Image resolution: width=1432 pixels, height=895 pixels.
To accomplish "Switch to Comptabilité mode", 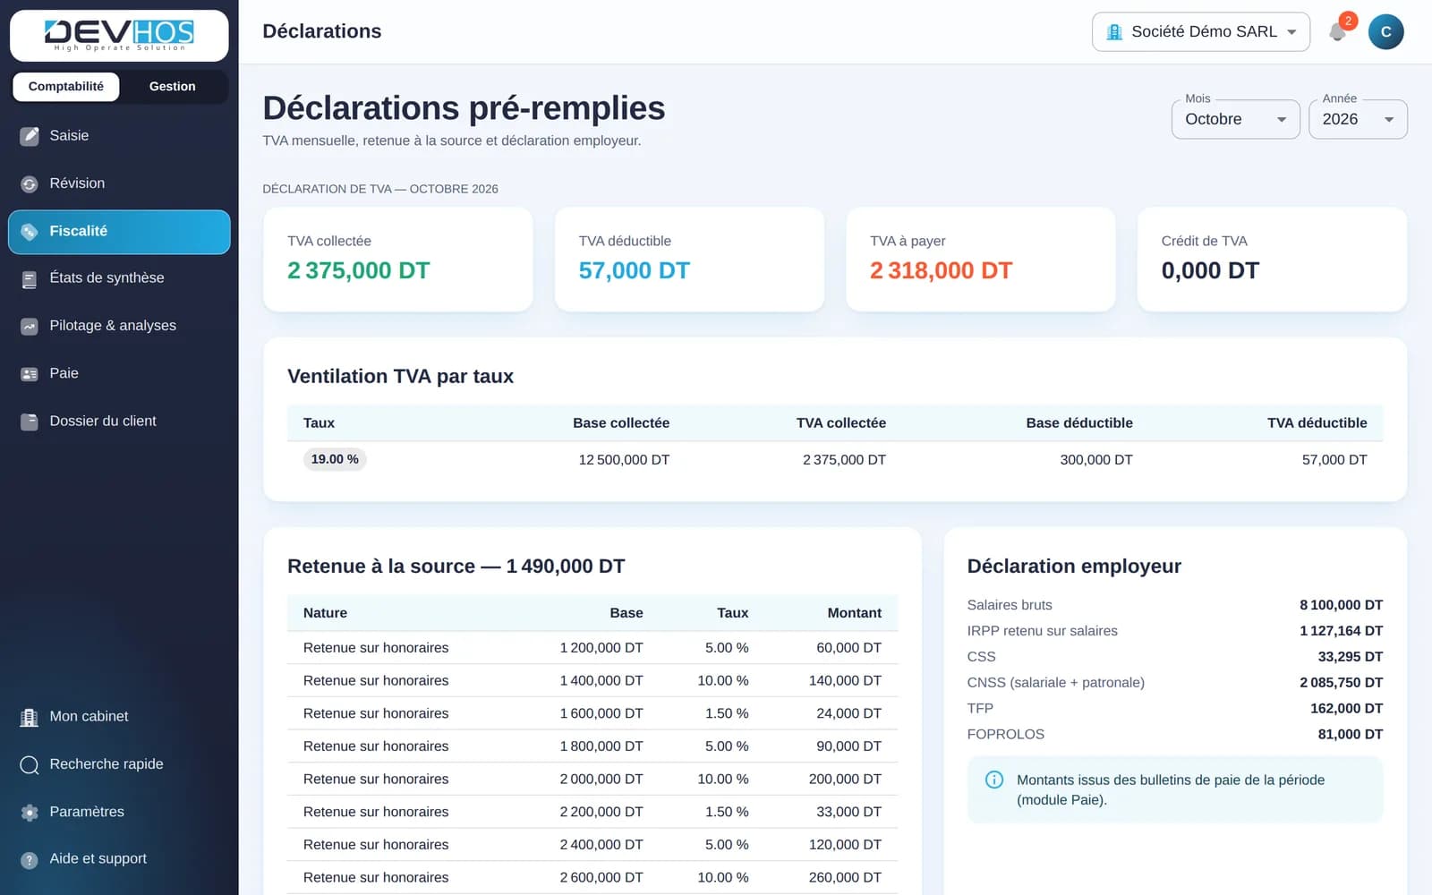I will click(x=65, y=87).
